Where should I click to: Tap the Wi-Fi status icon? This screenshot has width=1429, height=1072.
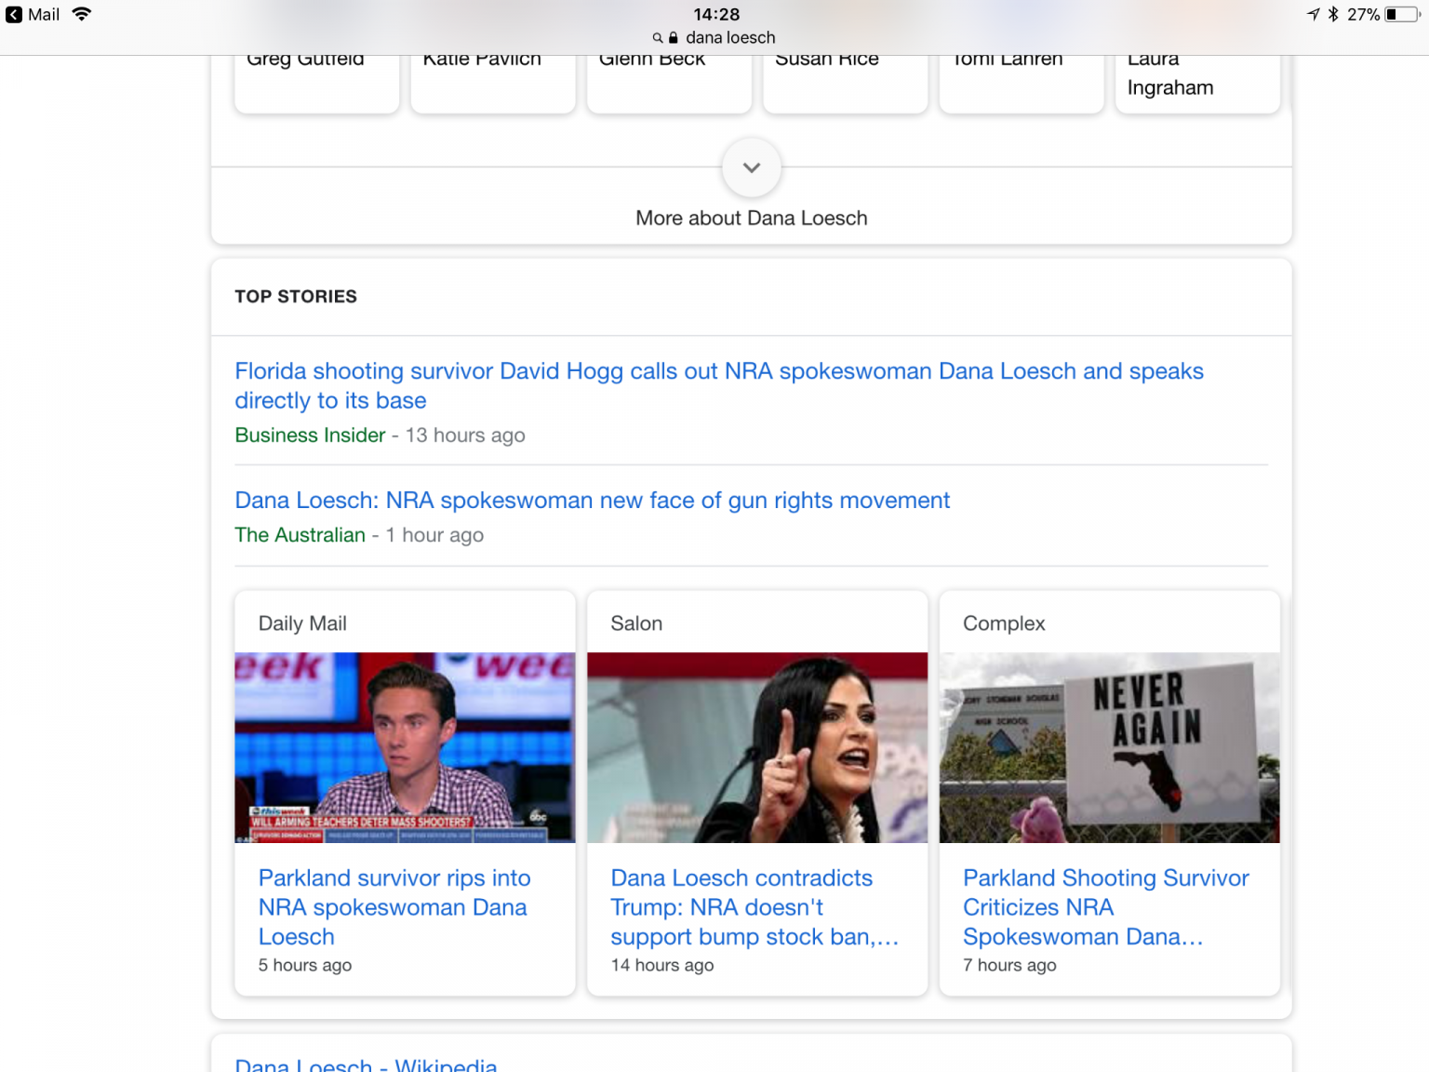82,15
